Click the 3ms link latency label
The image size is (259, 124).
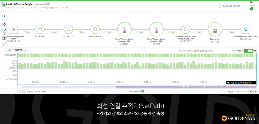click(199, 32)
